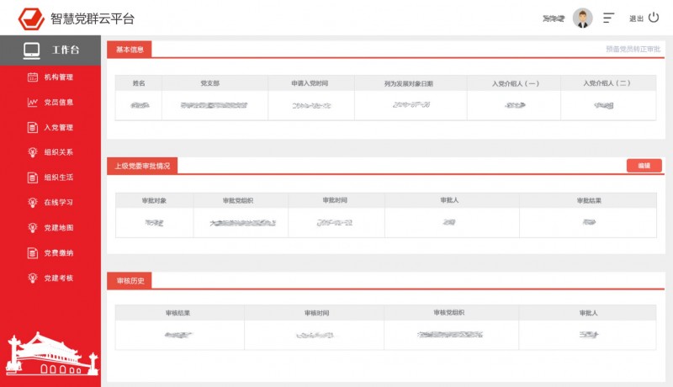Image resolution: width=673 pixels, height=387 pixels.
Task: Click the 审核结果 column header
Action: click(178, 313)
